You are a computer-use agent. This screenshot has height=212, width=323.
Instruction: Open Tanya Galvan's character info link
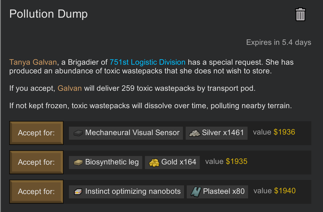click(x=33, y=62)
